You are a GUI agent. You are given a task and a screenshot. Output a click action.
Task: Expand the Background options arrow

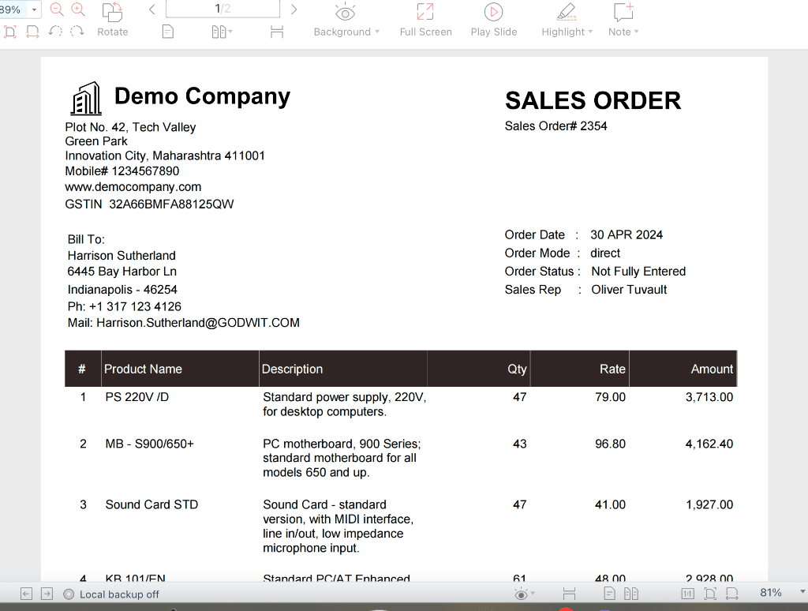click(x=377, y=32)
